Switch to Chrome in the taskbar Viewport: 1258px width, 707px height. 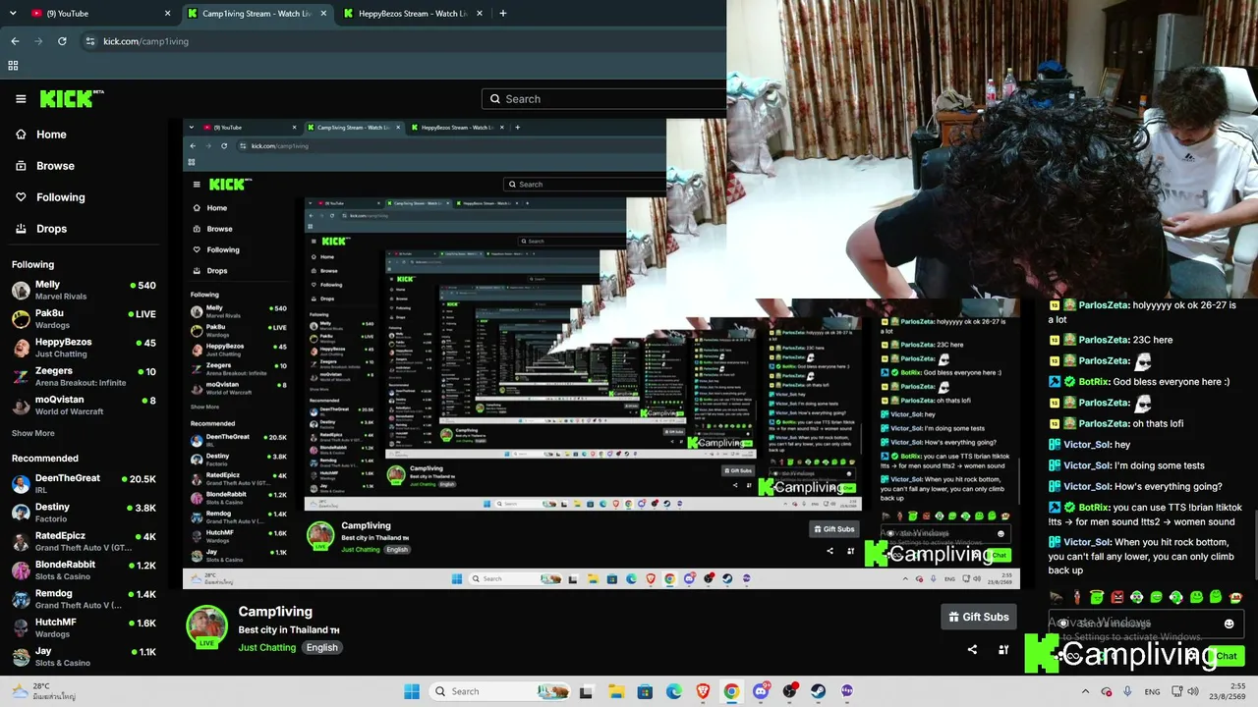(731, 691)
